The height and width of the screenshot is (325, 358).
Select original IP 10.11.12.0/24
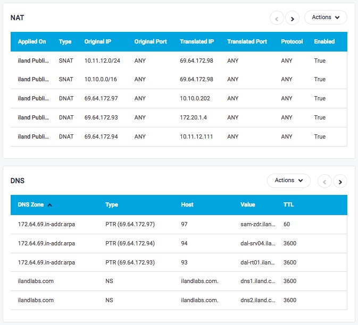(102, 61)
